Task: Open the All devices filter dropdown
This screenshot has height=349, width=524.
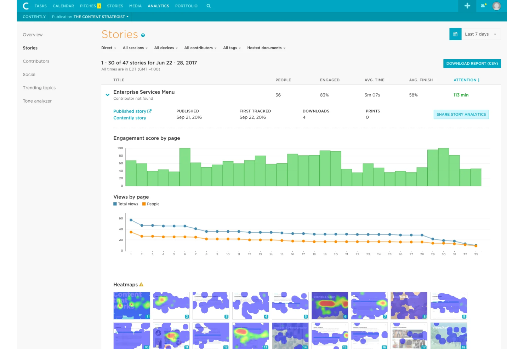Action: [x=165, y=48]
